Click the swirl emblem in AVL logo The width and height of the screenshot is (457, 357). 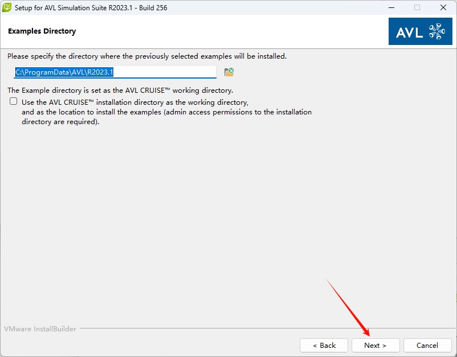click(x=436, y=31)
